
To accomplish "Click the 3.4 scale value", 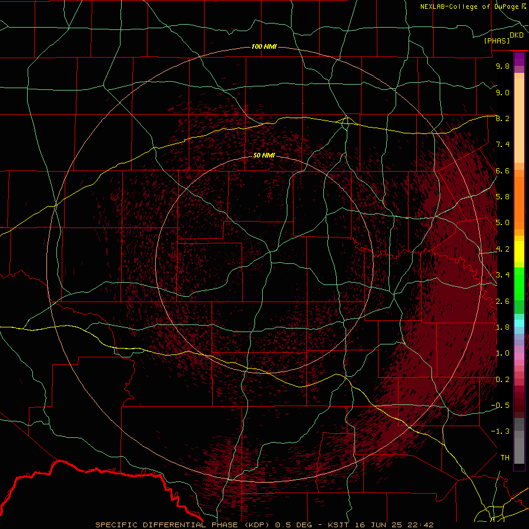I will tap(503, 275).
